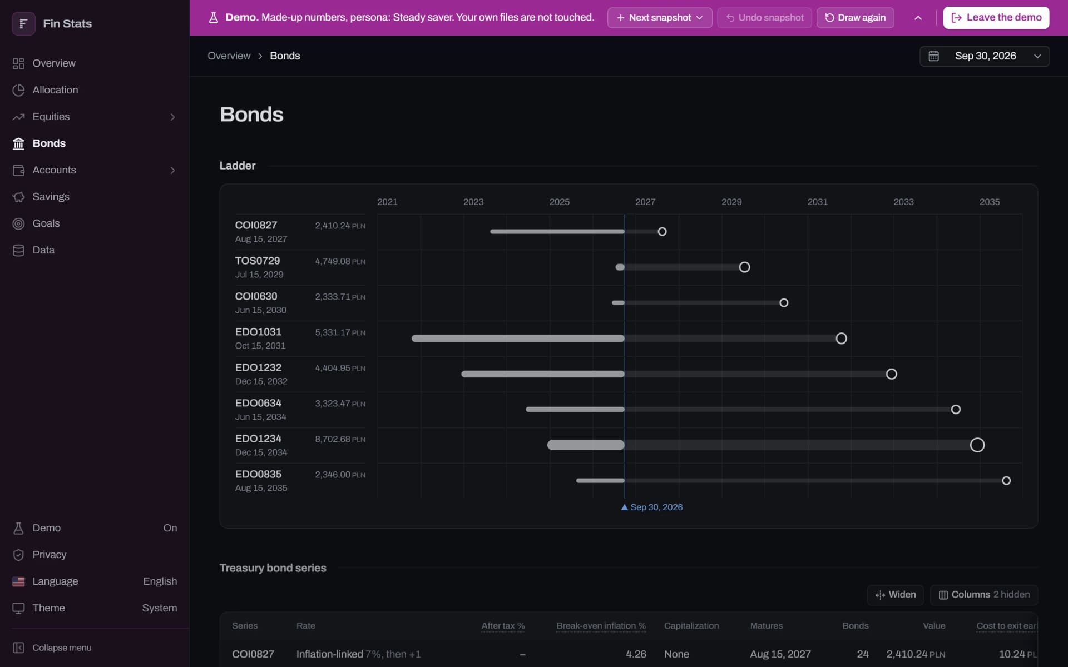Collapse the demo banner with up chevron
1068x667 pixels.
click(x=918, y=18)
